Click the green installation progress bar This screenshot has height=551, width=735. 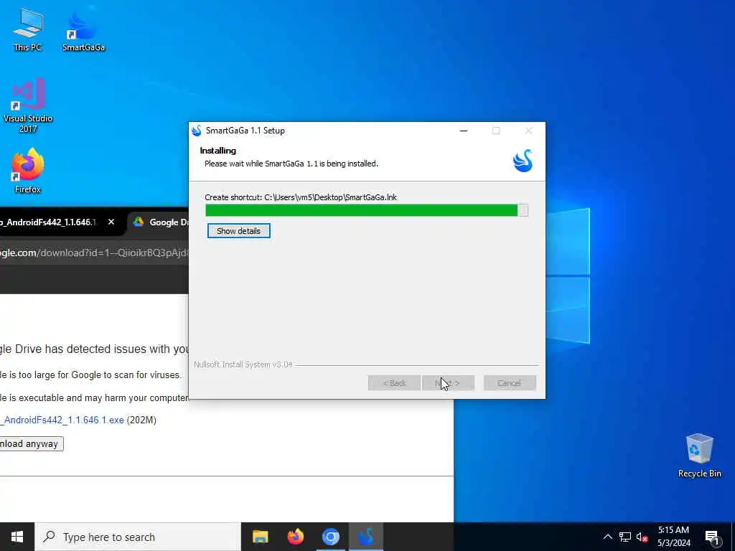367,210
